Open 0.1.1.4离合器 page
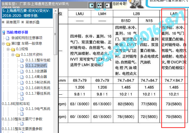The image size is (189, 133). [36, 77]
